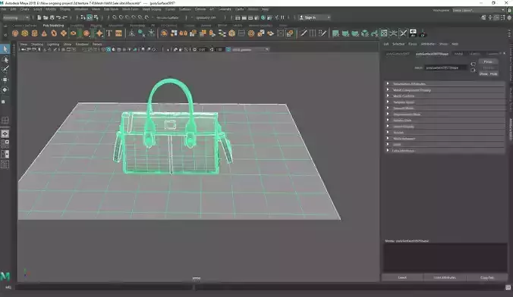Viewport: 513px width, 297px height.
Task: Undo the last action
Action: [x=58, y=17]
